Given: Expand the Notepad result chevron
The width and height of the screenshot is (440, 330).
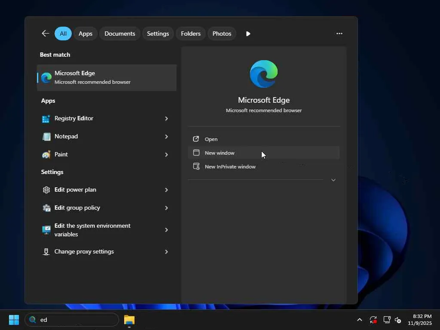Looking at the screenshot, I should click(166, 137).
